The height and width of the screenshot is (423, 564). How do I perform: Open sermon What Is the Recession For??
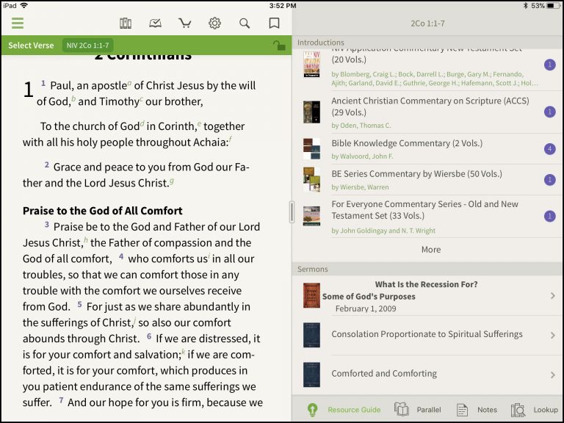click(428, 296)
